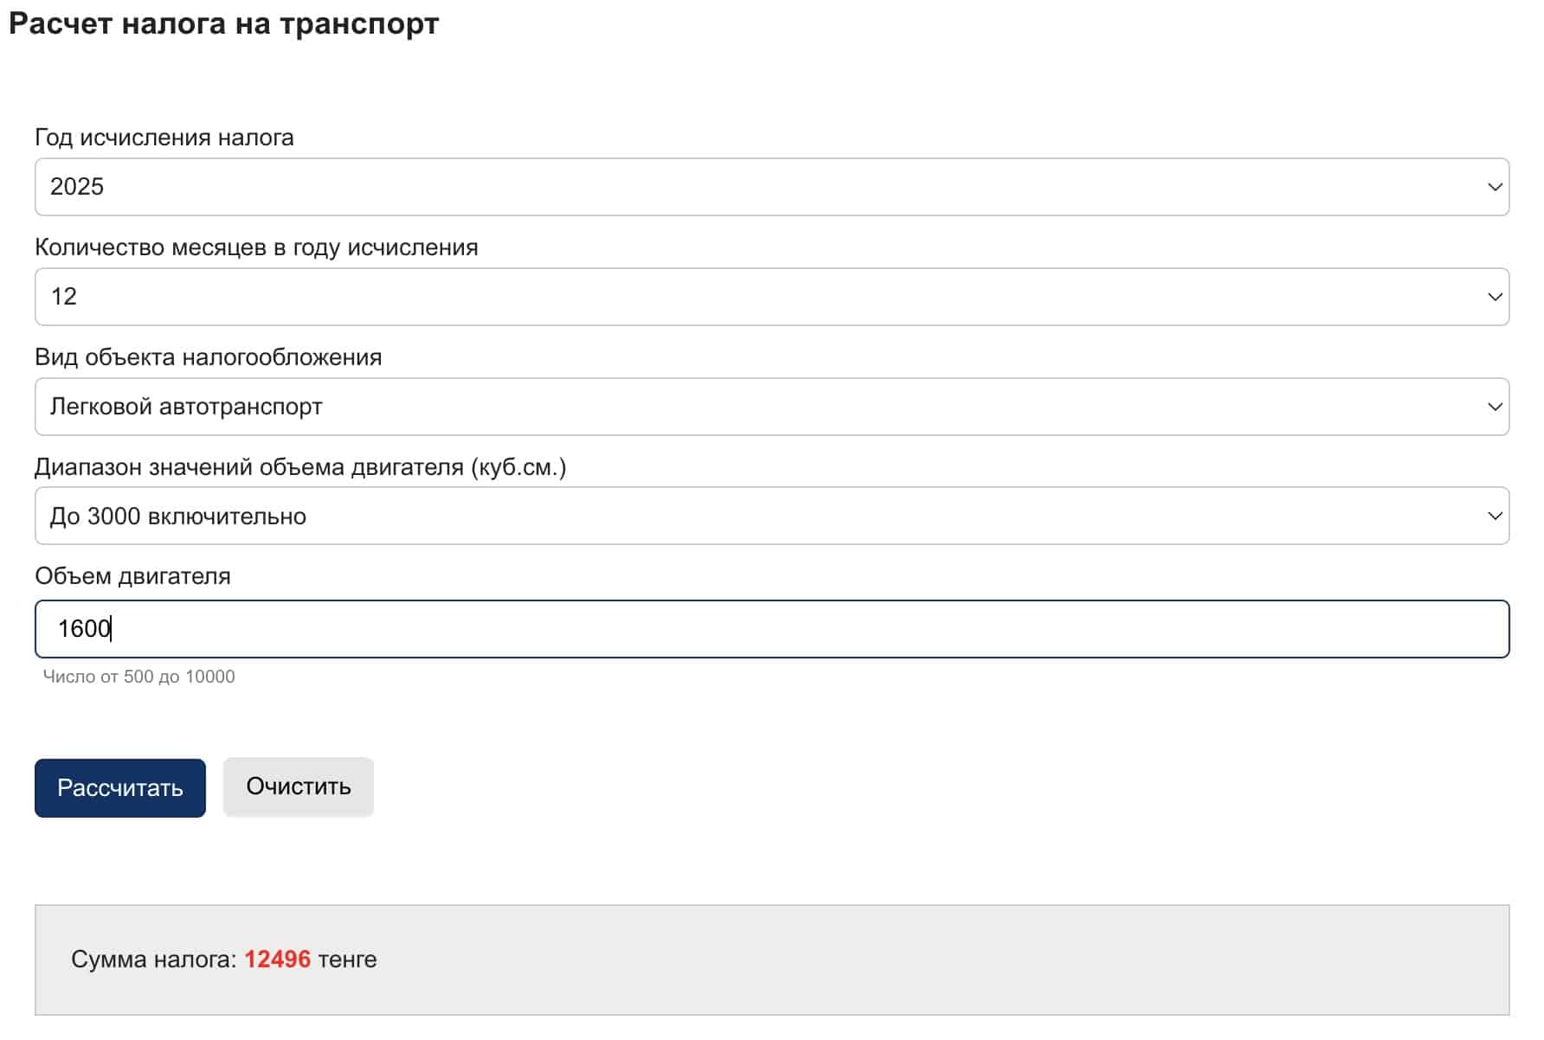Focus the Объем двигателя input field
The image size is (1544, 1040).
770,629
